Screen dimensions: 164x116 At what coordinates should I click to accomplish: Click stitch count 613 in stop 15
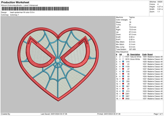tap(128, 91)
